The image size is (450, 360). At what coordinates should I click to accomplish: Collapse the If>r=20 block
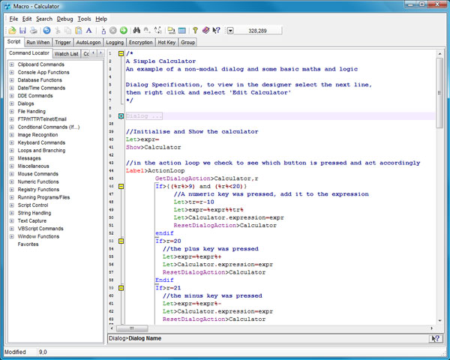pos(121,241)
